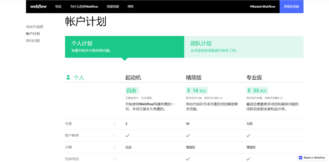Click the 客户帐单 row label
The height and width of the screenshot is (162, 329).
(x=72, y=136)
